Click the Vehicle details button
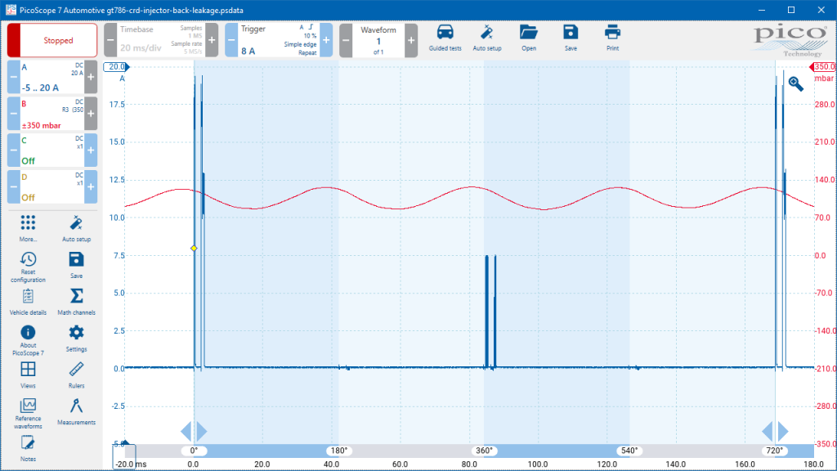 click(28, 302)
